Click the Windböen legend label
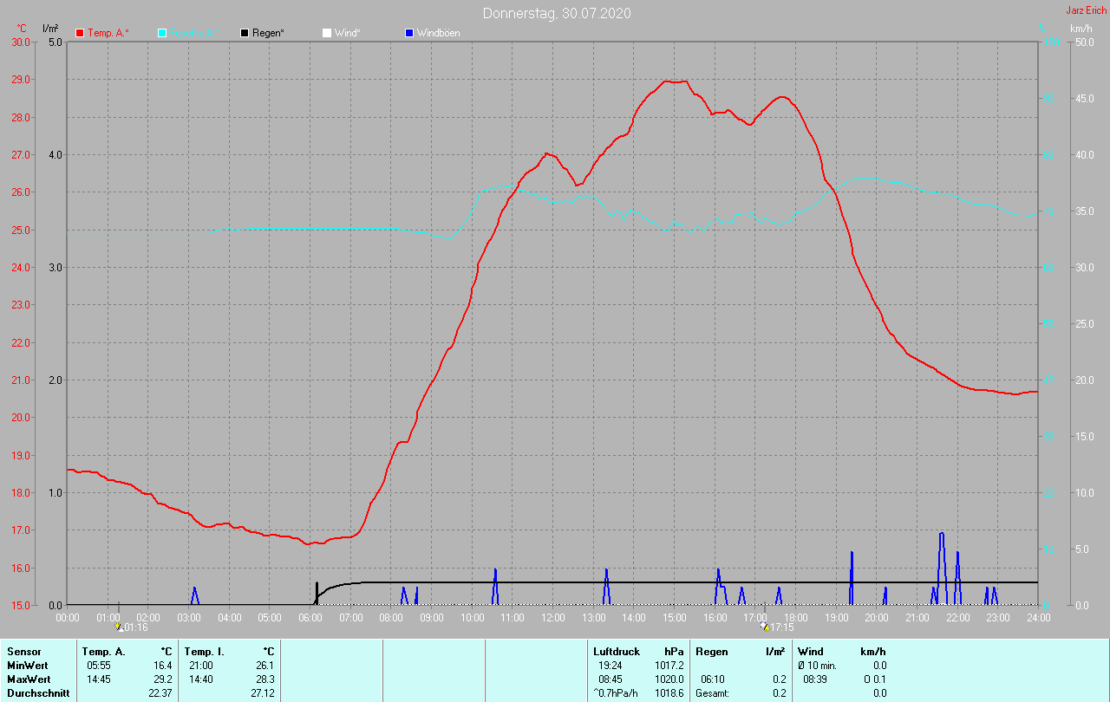The height and width of the screenshot is (702, 1110). [x=438, y=33]
